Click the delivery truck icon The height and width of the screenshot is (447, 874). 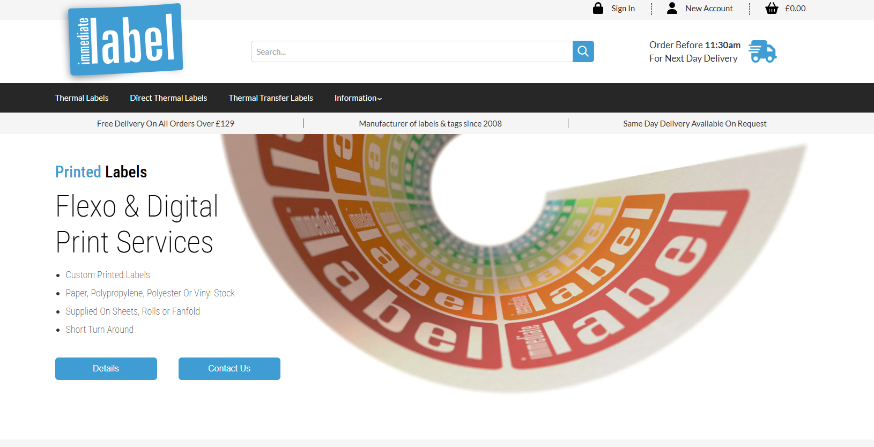(762, 51)
